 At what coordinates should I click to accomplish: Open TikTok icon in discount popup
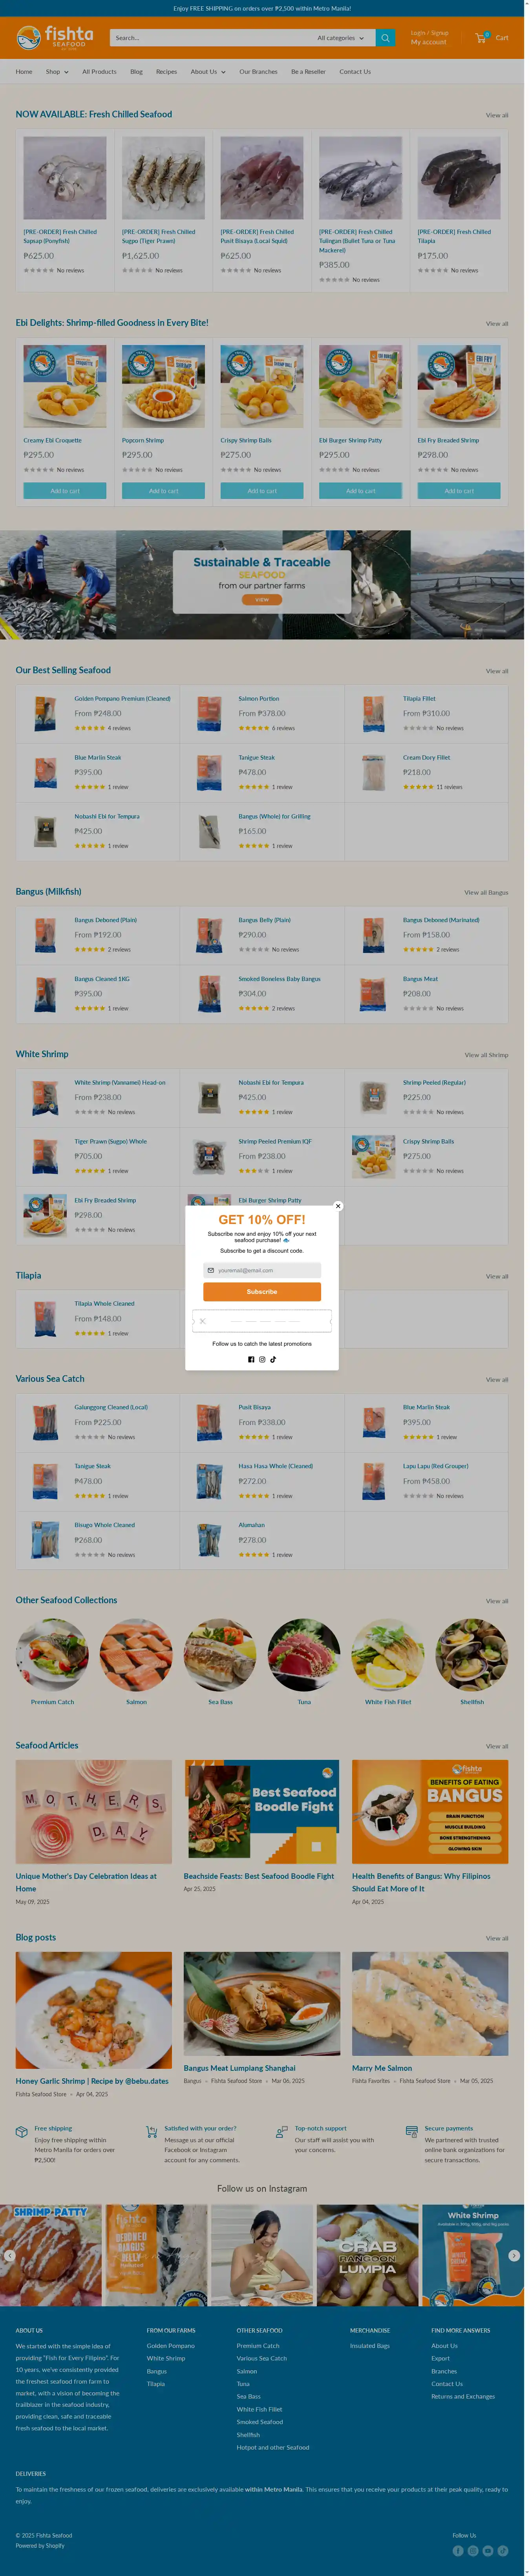tap(273, 1359)
